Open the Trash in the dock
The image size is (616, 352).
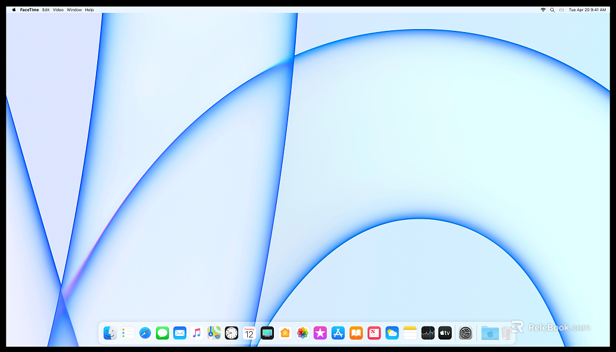tap(506, 333)
